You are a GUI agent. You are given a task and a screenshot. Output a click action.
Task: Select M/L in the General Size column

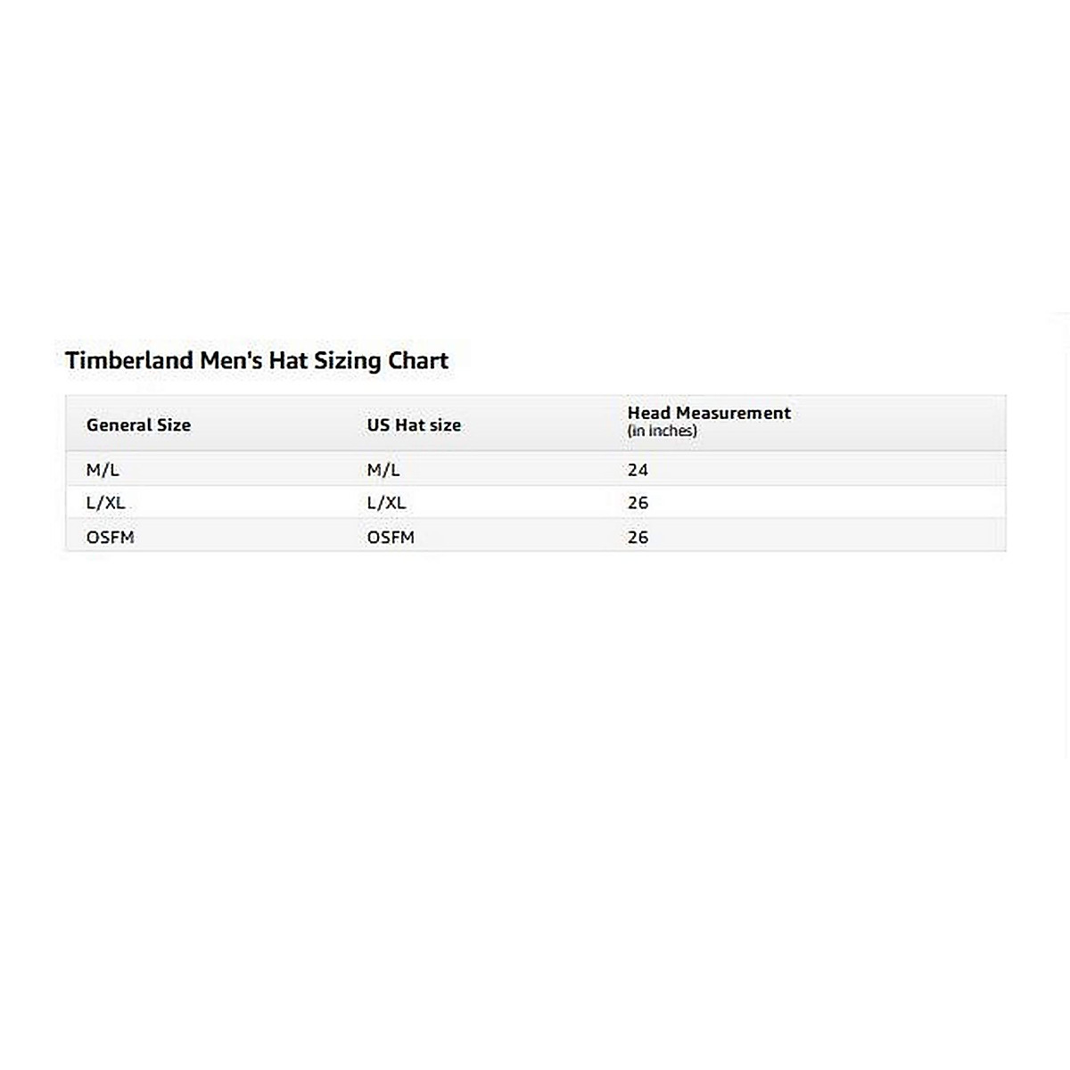103,470
